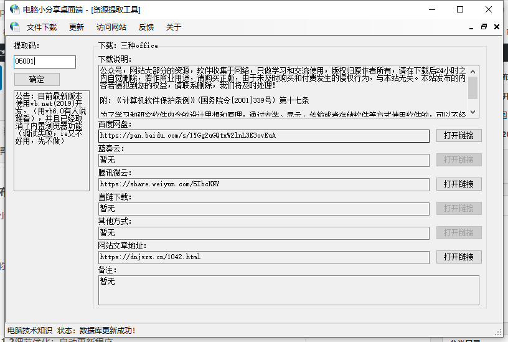
Task: Click the 状态: 数据库更新成功! status text
Action: point(96,330)
